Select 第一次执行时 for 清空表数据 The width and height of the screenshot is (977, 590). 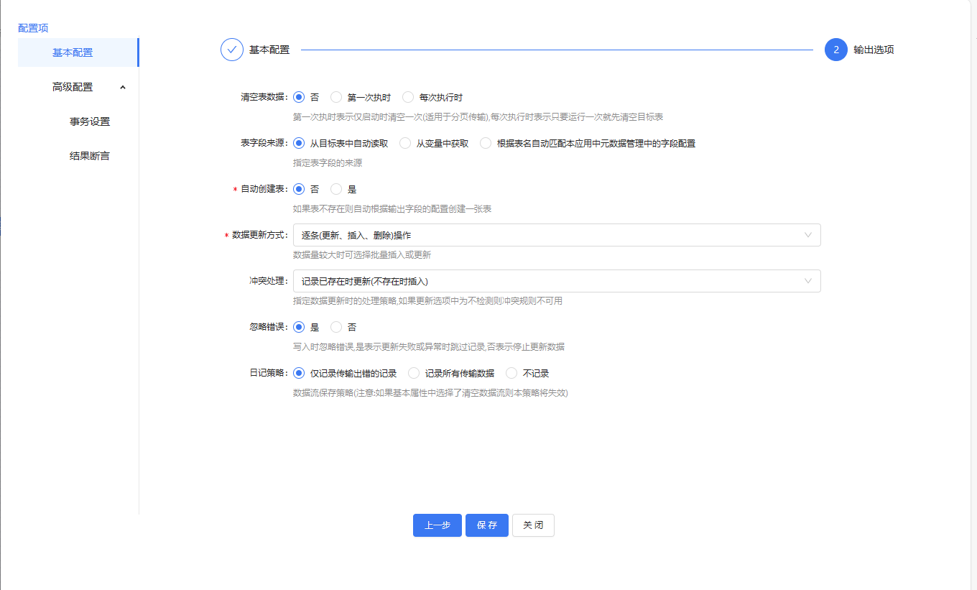[336, 97]
